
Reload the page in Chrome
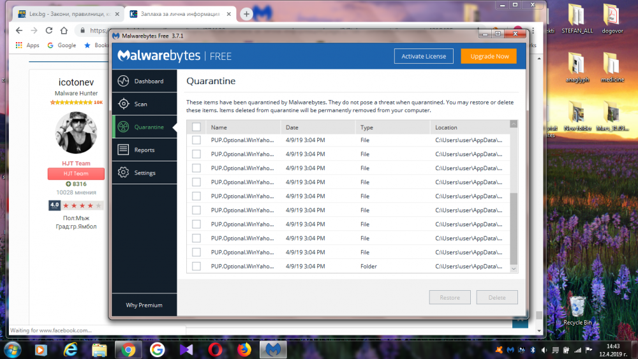click(x=49, y=31)
